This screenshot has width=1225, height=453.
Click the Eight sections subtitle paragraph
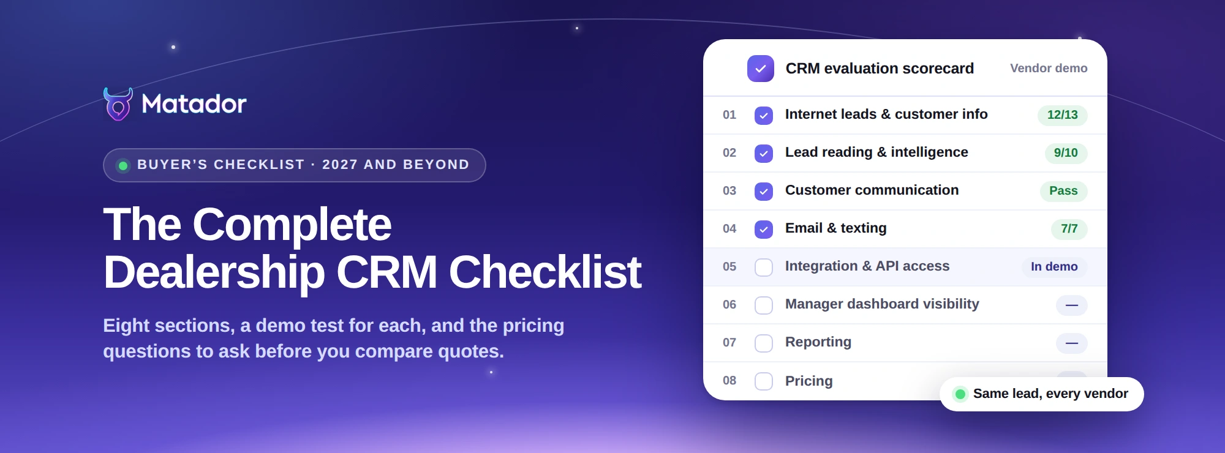(334, 339)
